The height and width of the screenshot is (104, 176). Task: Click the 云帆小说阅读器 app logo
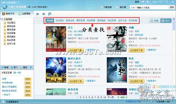tap(5, 7)
